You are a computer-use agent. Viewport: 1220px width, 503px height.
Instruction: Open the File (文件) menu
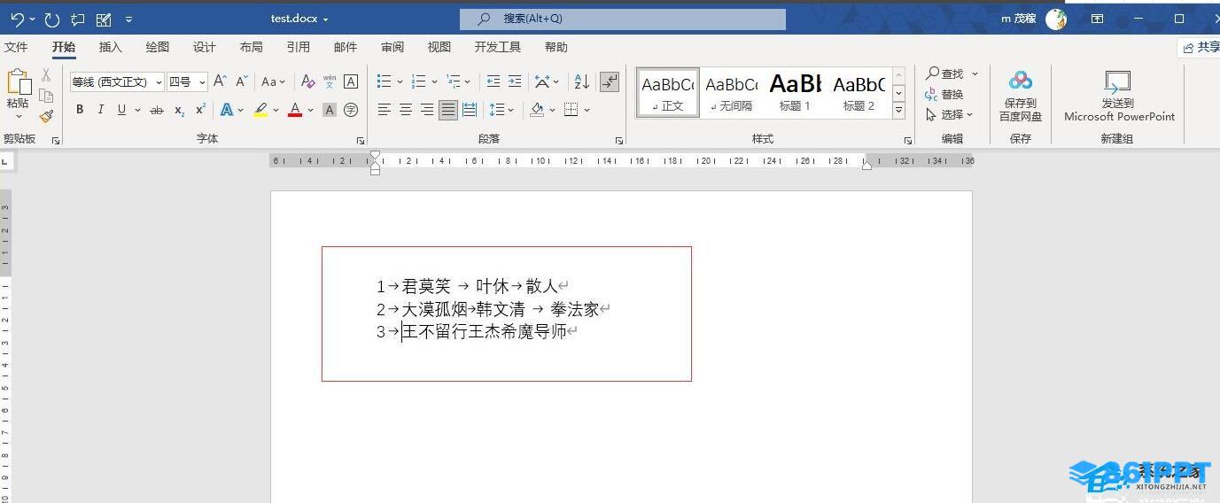[x=16, y=47]
